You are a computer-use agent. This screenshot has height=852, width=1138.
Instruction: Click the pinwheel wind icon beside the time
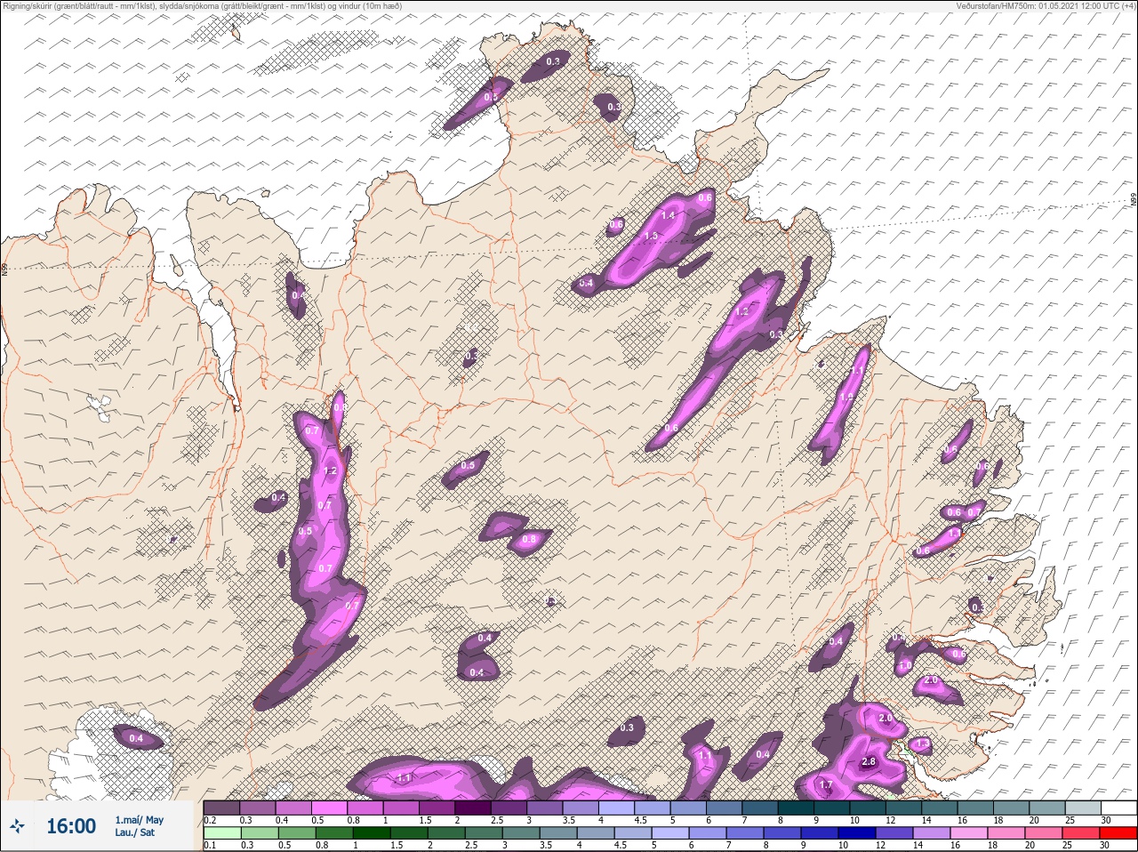[17, 827]
